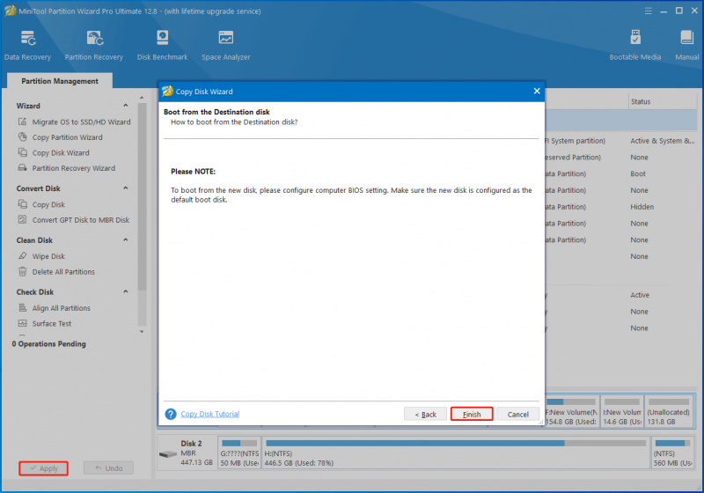Open the Copy Disk Tutorial link
Viewport: 704px width, 493px height.
coord(209,414)
